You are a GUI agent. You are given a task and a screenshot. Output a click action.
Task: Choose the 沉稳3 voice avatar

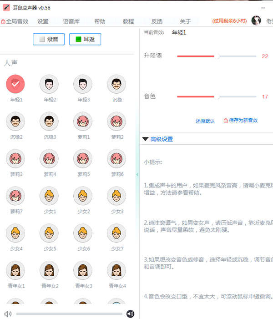(49, 121)
